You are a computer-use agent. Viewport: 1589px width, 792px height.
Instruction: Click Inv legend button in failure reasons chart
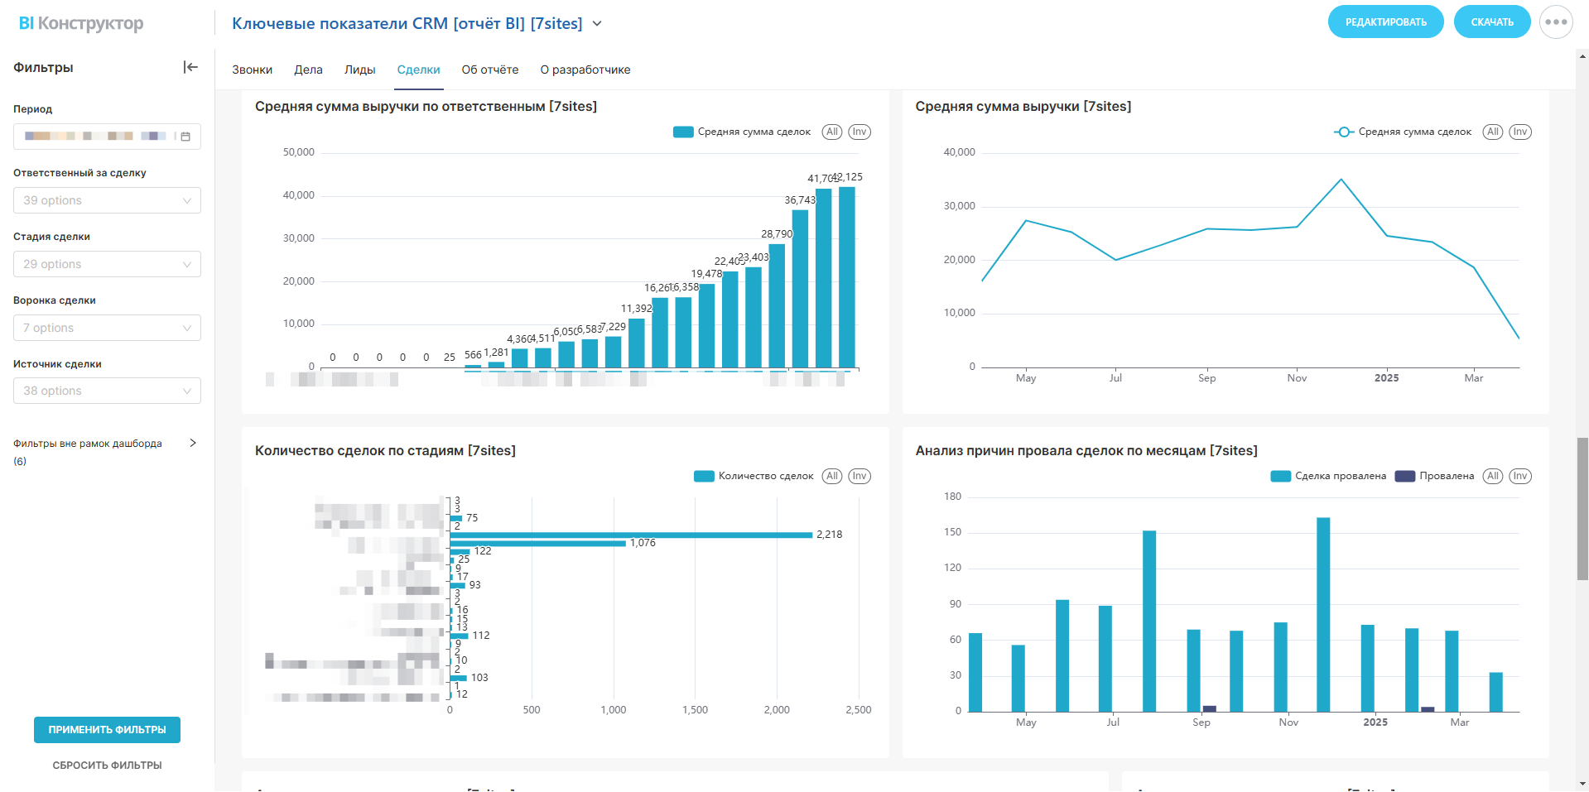[1520, 476]
